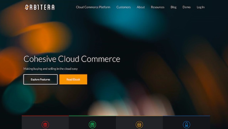The image size is (228, 129).
Task: Visit the Blog link
Action: [x=173, y=7]
